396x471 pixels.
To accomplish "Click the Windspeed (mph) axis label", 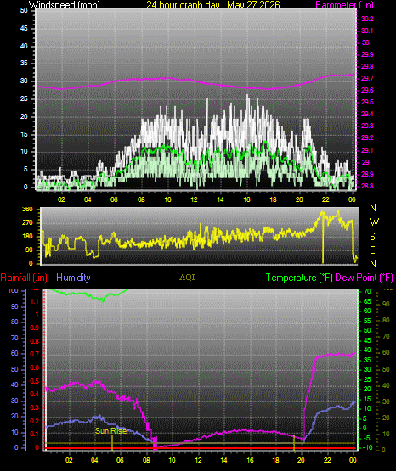I will [64, 4].
